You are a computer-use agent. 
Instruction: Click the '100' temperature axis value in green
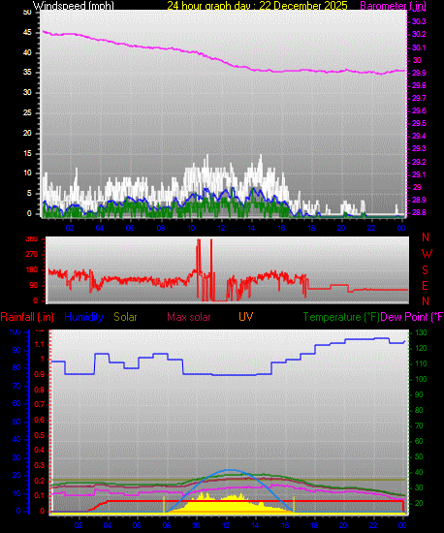tap(421, 379)
